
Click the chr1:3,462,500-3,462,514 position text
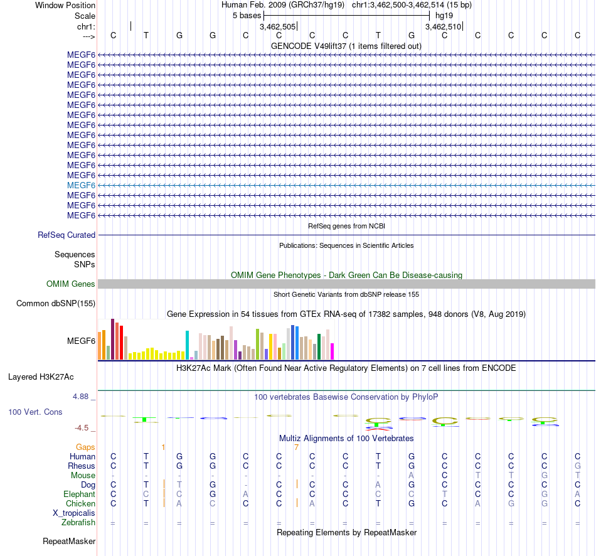412,5
